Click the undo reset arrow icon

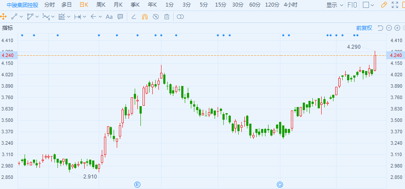(380, 28)
